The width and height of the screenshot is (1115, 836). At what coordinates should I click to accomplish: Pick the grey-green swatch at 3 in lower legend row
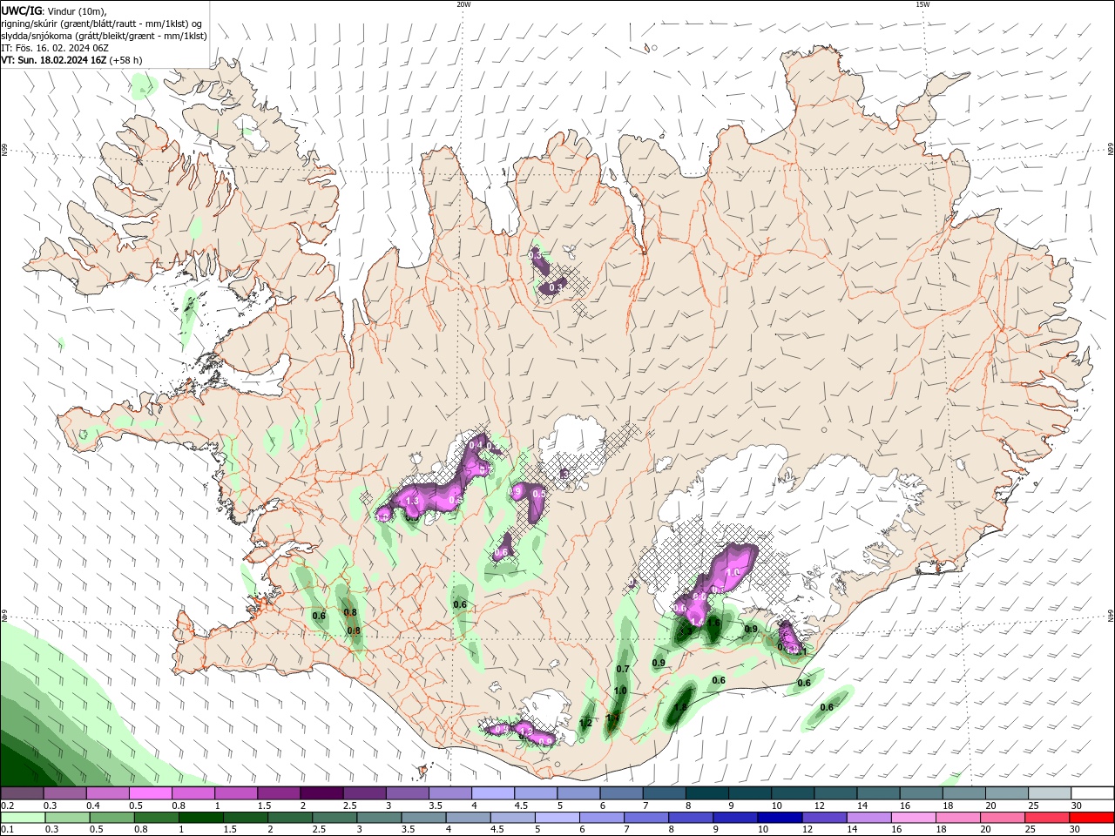point(379,818)
